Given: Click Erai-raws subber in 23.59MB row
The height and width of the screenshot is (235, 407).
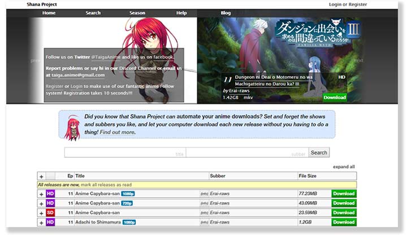Looking at the screenshot, I should (x=219, y=213).
